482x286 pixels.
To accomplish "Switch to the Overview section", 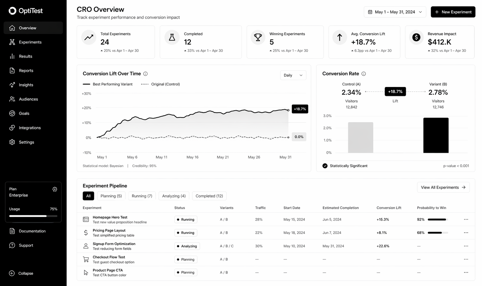I will click(27, 28).
